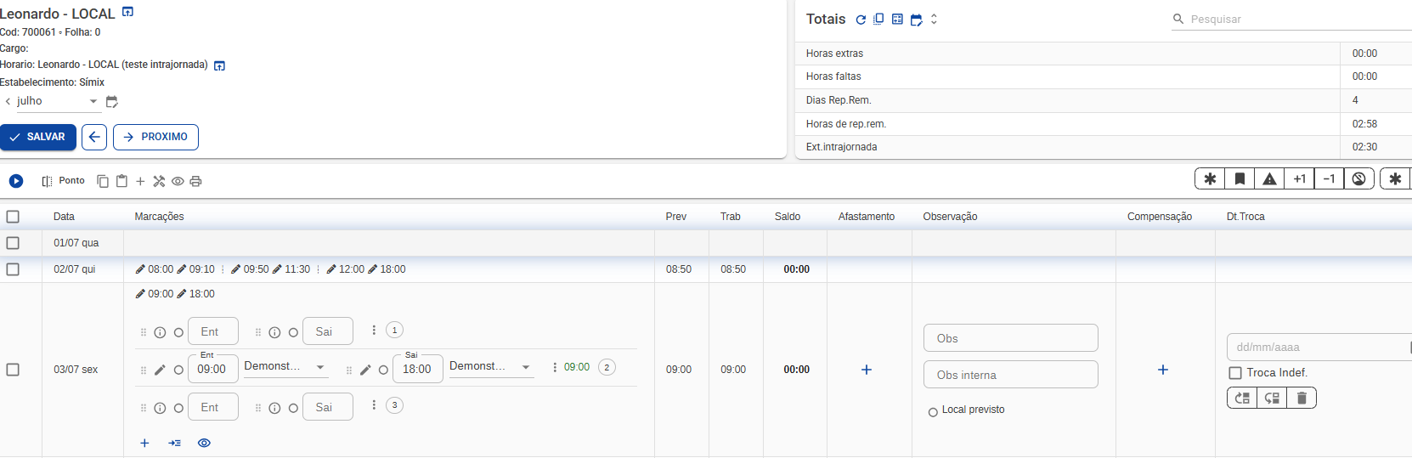This screenshot has width=1412, height=458.
Task: Click info icon on first Sai field
Action: point(274,333)
